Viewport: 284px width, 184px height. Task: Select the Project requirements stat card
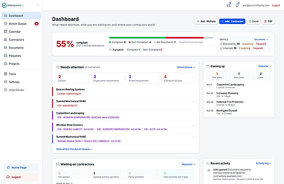pos(143,78)
